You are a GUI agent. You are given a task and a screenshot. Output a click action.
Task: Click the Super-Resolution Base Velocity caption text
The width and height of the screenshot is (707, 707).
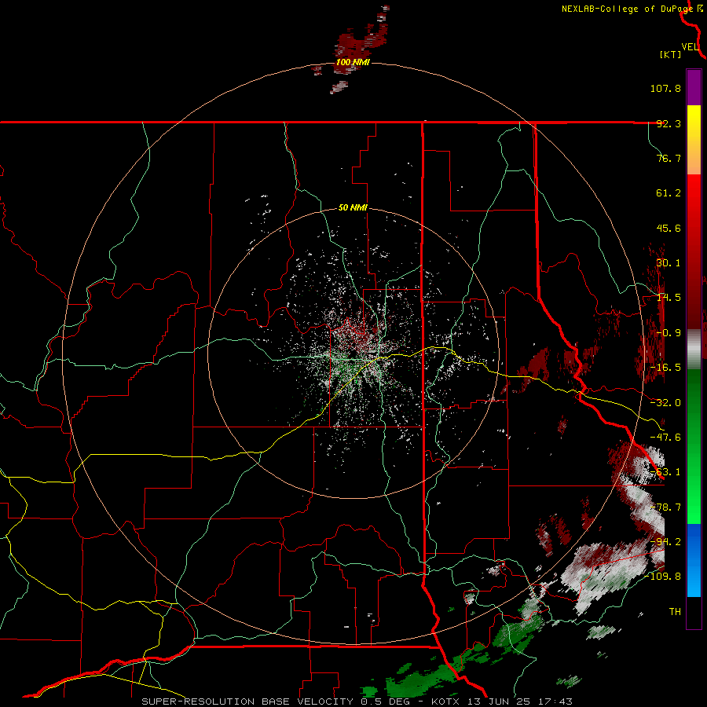tap(357, 702)
